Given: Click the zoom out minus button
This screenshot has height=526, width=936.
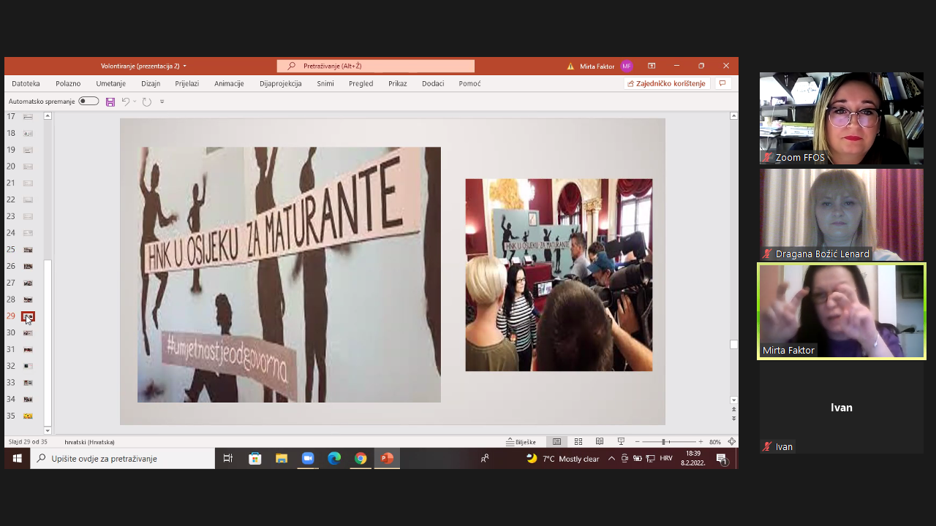Looking at the screenshot, I should click(x=637, y=442).
